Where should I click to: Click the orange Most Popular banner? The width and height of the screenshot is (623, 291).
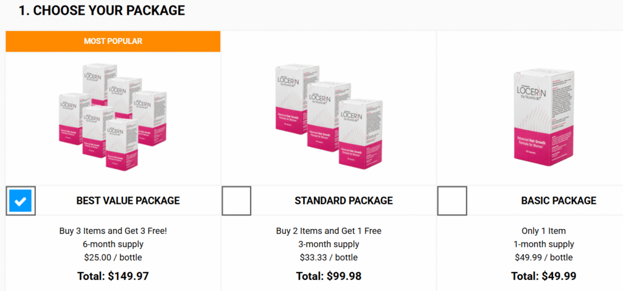pos(113,41)
